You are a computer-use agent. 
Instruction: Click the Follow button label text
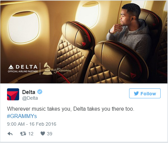click(x=148, y=94)
